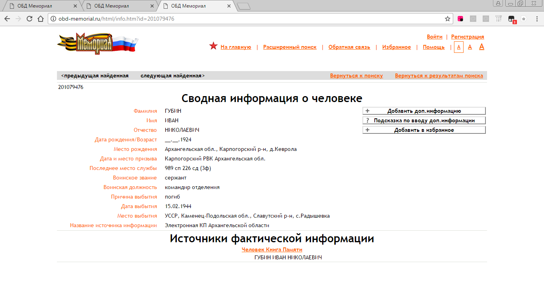This screenshot has width=544, height=305.
Task: Click ГУБИН ИВАН НИКОЛАЕВИЧ under sources
Action: coord(288,257)
